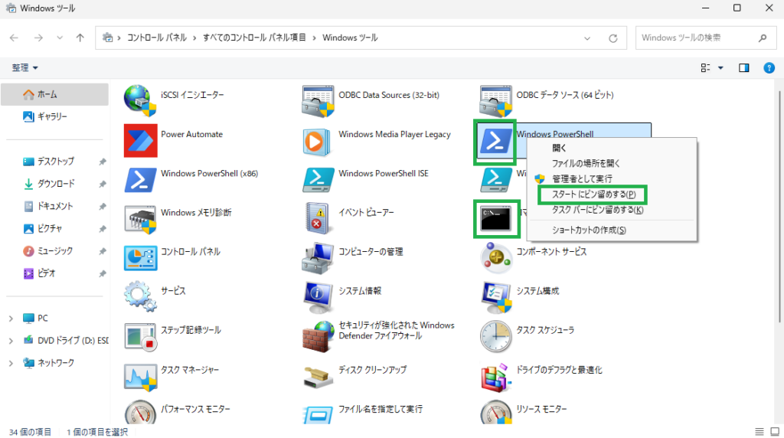Select ホーム in the navigation pane
Screen dimensions: 784x438
pyautogui.click(x=54, y=94)
